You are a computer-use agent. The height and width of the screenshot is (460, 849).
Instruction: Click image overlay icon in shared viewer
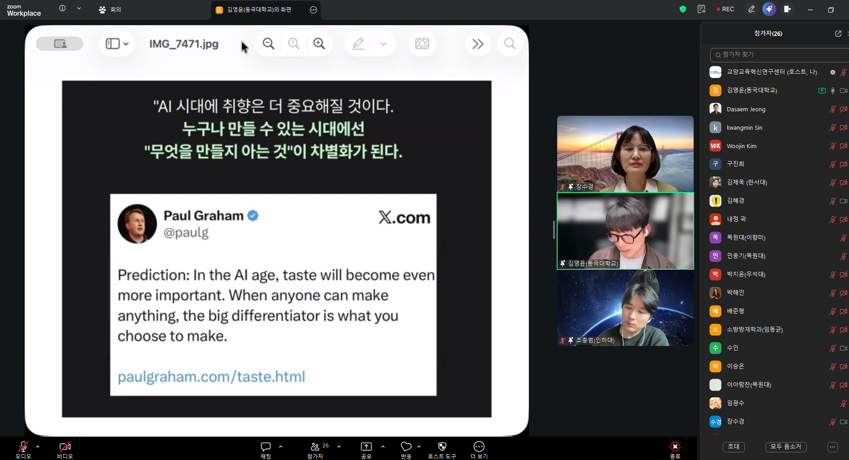tap(422, 44)
